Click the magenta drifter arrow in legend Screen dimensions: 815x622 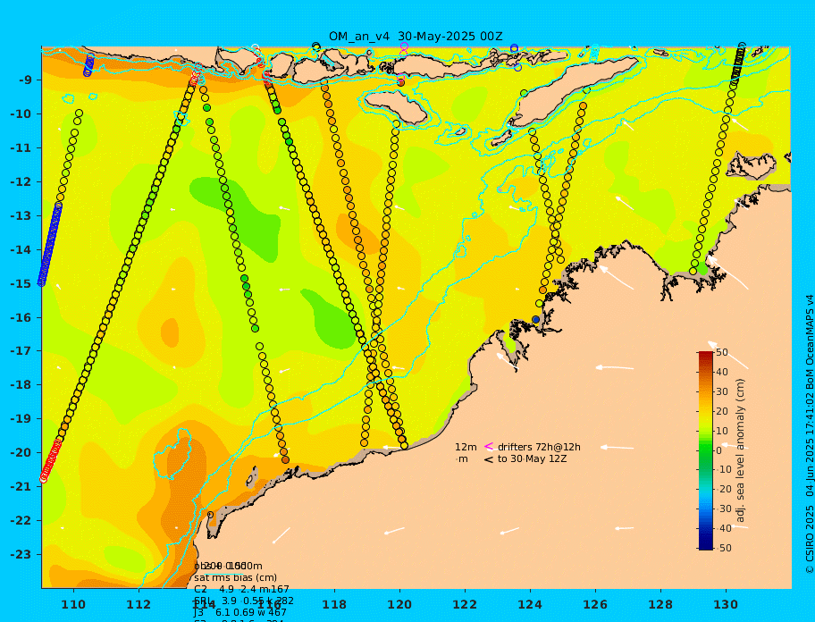pos(489,446)
